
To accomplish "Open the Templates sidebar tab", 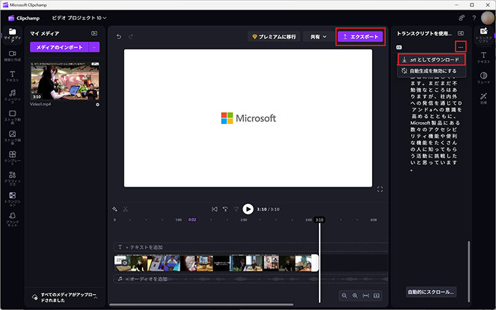I will (x=12, y=158).
